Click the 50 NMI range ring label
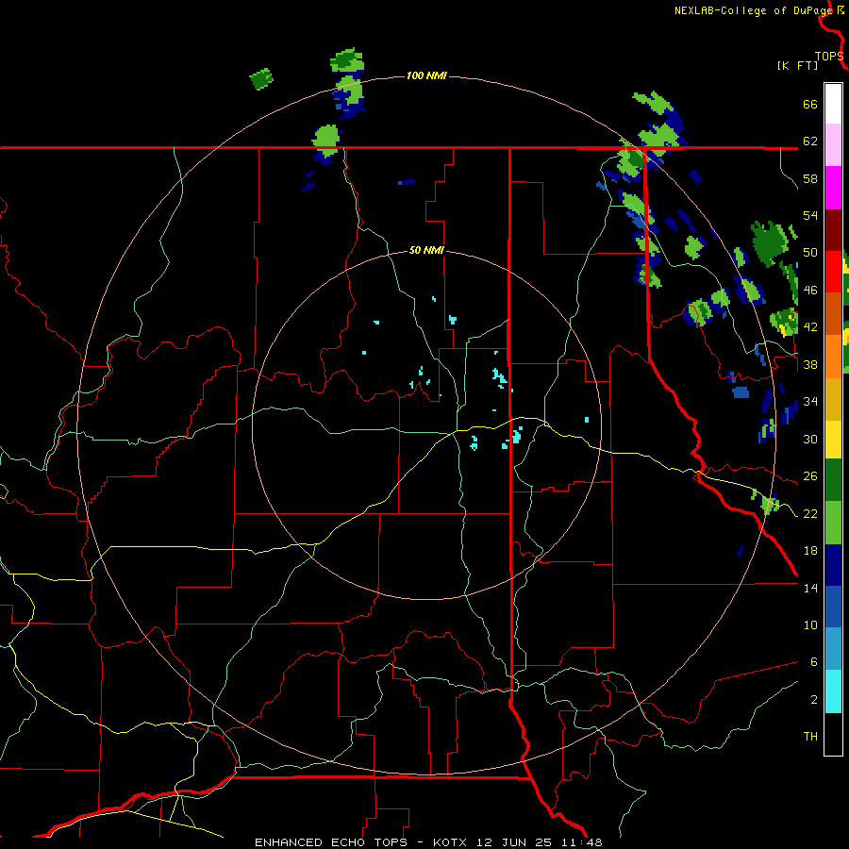Viewport: 849px width, 849px height. tap(426, 250)
